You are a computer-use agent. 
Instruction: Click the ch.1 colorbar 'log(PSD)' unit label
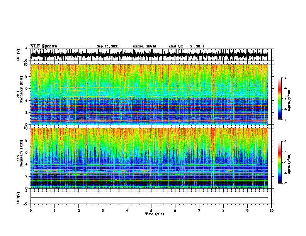pyautogui.click(x=289, y=100)
